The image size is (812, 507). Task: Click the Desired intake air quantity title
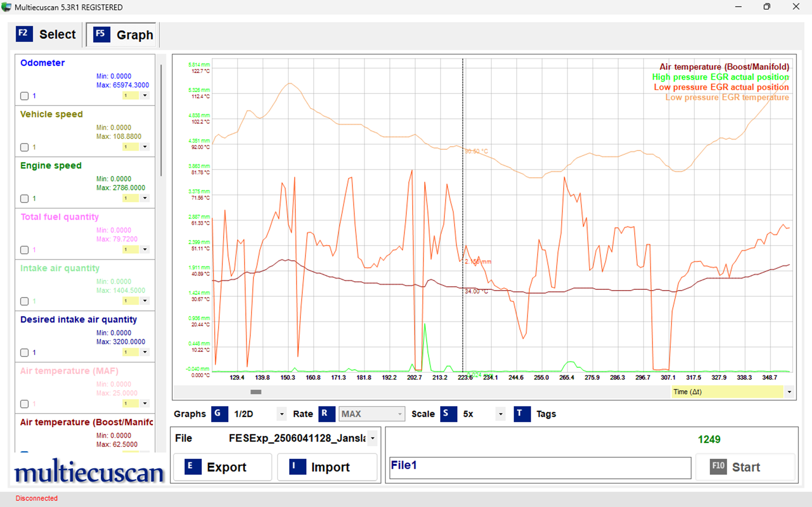[79, 320]
